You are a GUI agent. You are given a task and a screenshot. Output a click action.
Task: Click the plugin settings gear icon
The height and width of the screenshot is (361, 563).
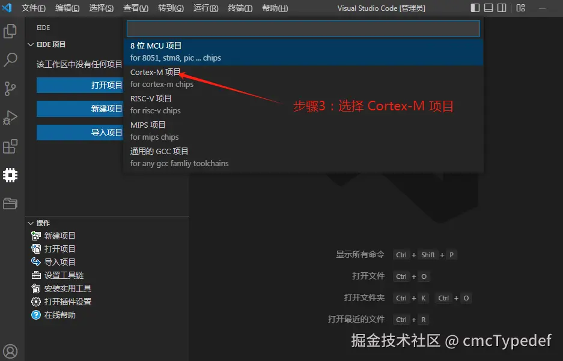(36, 302)
